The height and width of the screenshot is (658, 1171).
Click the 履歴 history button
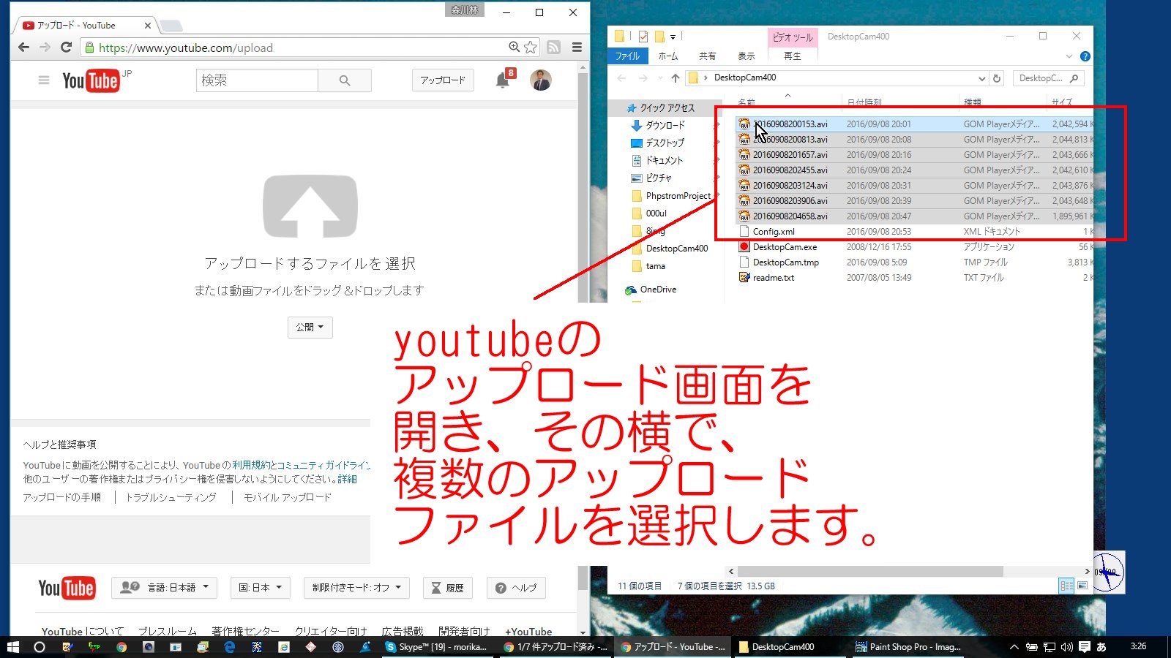(448, 588)
